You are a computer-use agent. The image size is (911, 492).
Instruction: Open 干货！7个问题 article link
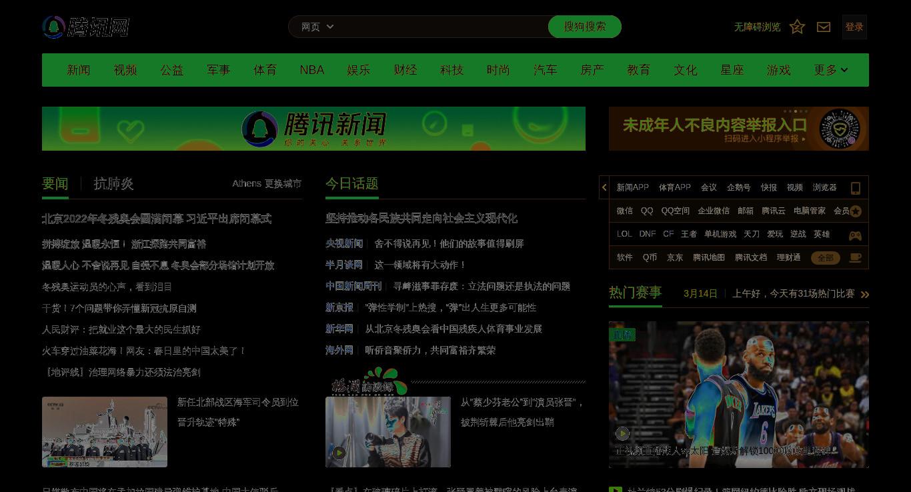119,308
